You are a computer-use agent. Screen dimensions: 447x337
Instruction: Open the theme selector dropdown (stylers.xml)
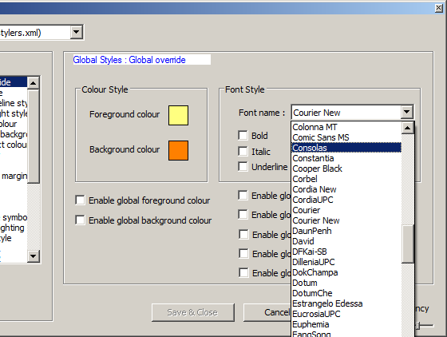point(77,32)
